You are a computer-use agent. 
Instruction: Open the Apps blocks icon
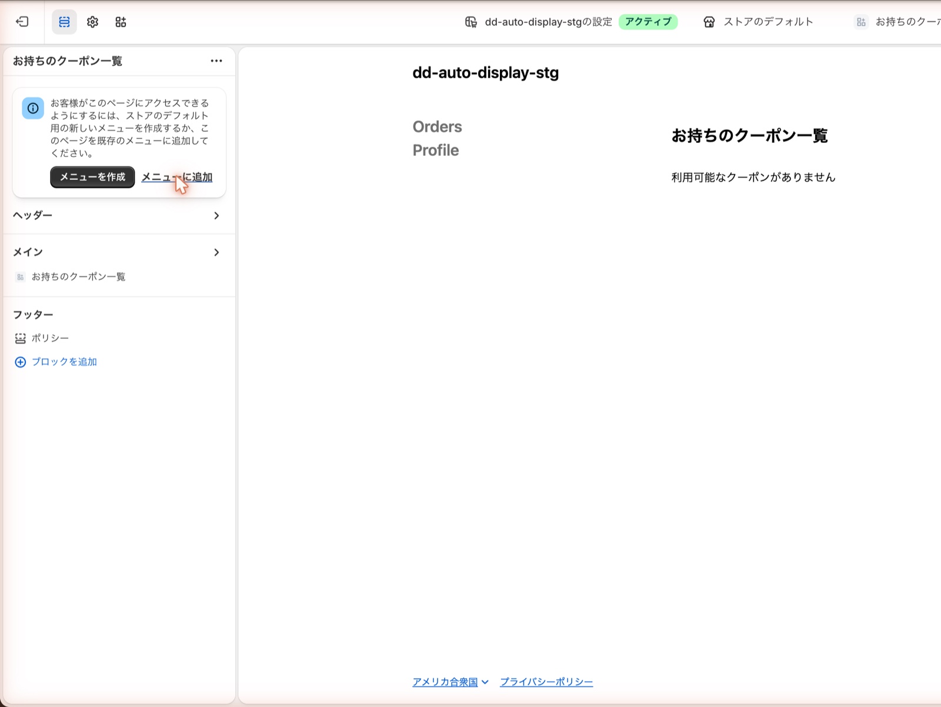(x=121, y=22)
